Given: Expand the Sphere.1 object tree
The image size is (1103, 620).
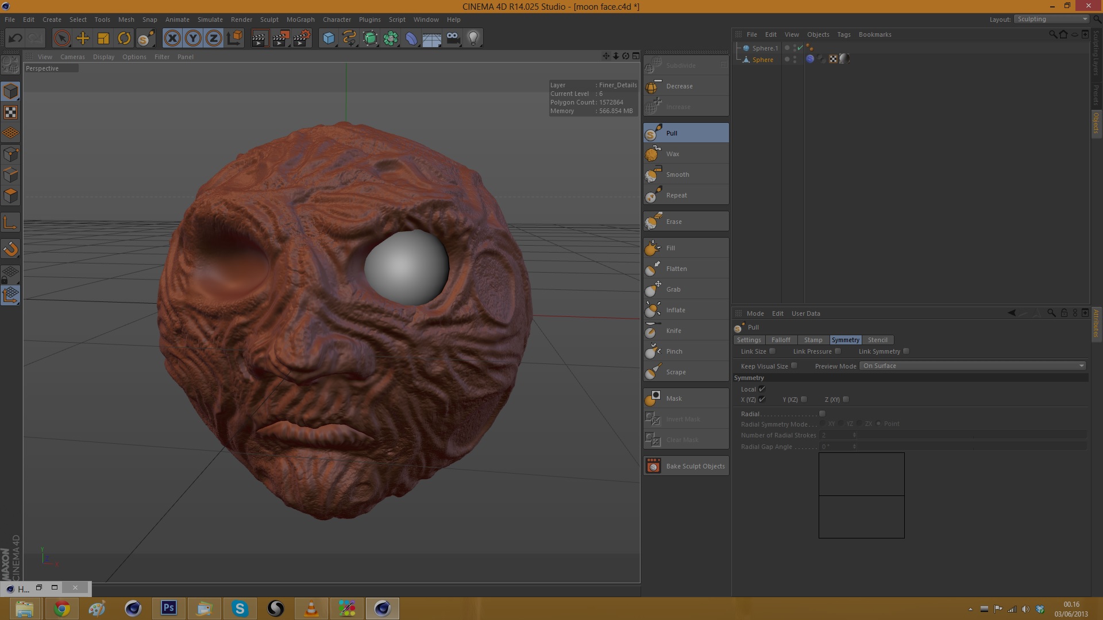Looking at the screenshot, I should 738,48.
